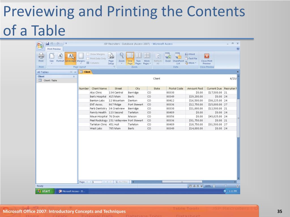Click the Office Button orb
290x217 pixels.
click(x=40, y=45)
